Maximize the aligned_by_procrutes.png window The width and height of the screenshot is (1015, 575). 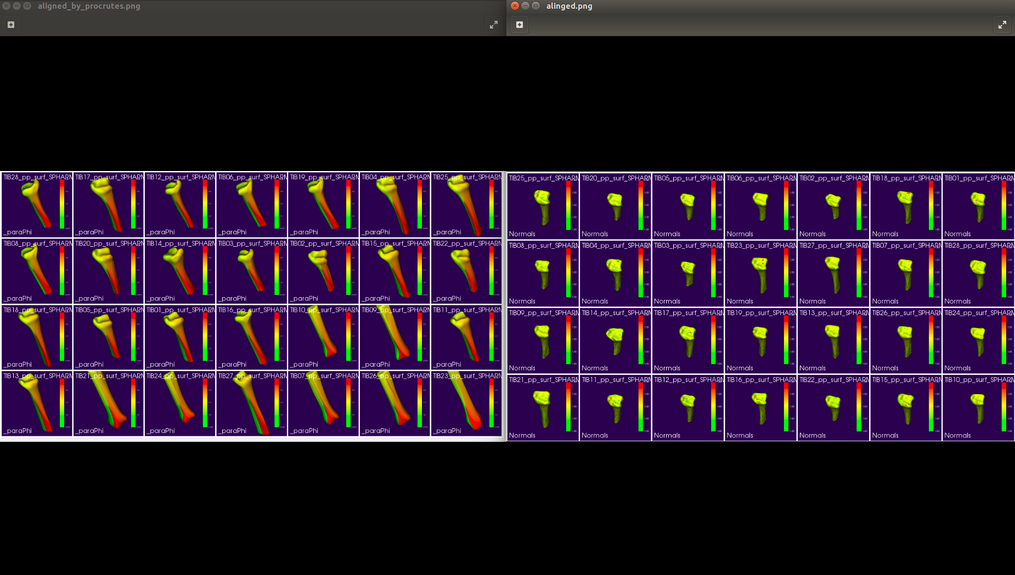27,6
